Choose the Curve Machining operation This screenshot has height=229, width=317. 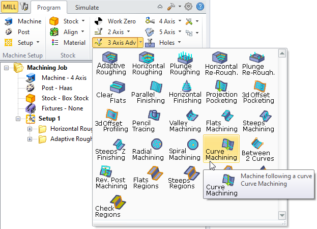[221, 148]
